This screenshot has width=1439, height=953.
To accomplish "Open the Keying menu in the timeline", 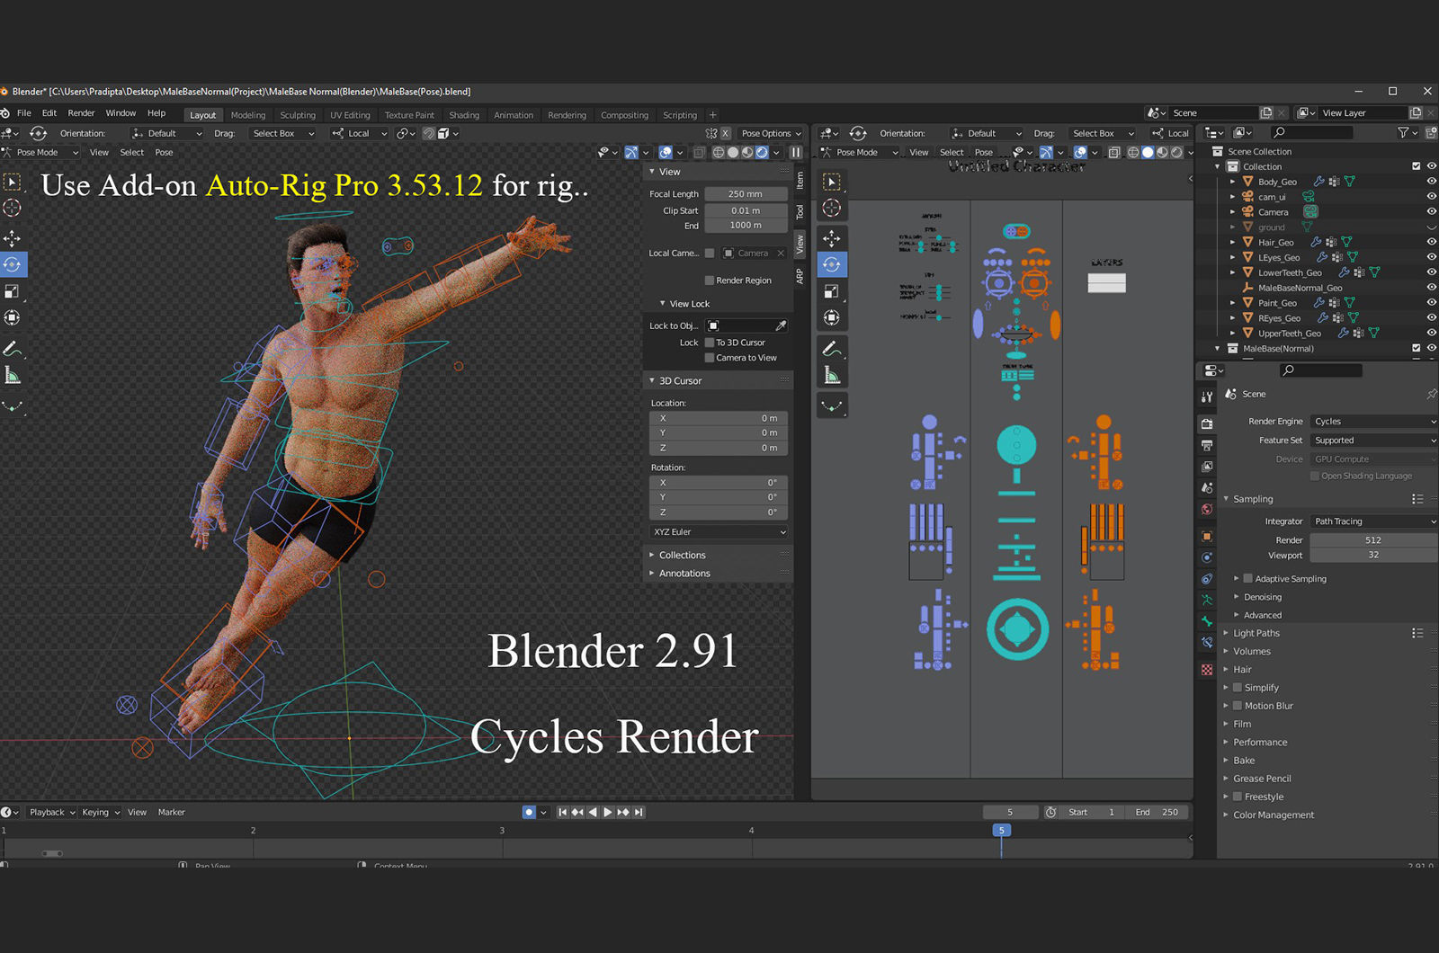I will [x=100, y=812].
